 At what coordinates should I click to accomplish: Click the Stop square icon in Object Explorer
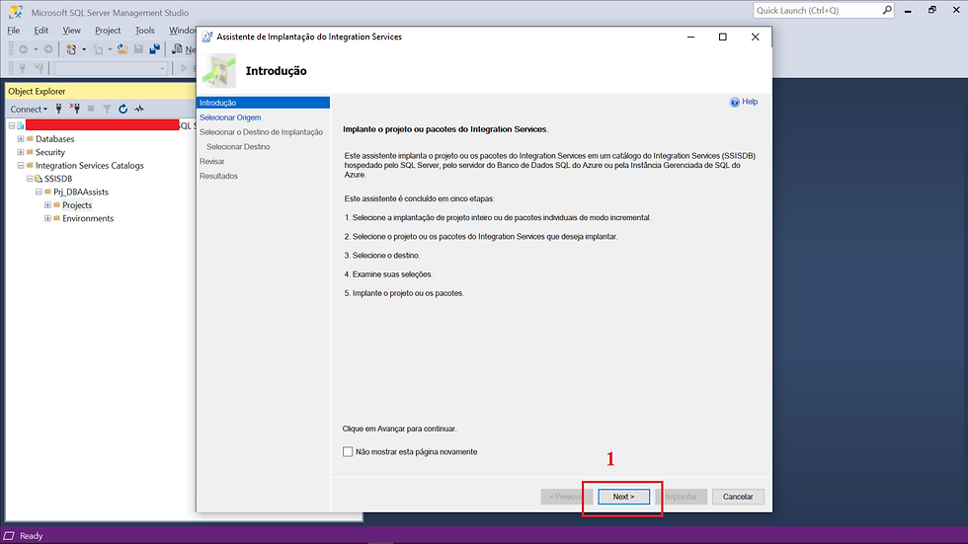[x=91, y=109]
